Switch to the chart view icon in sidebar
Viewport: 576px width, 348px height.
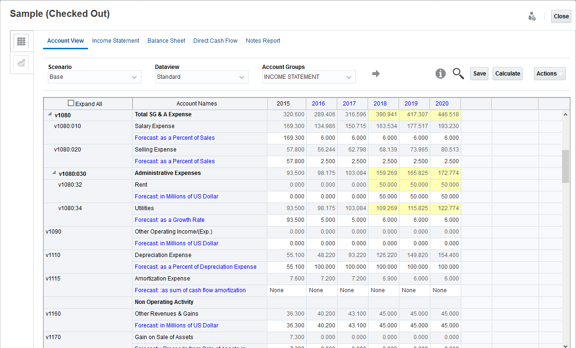pyautogui.click(x=21, y=63)
